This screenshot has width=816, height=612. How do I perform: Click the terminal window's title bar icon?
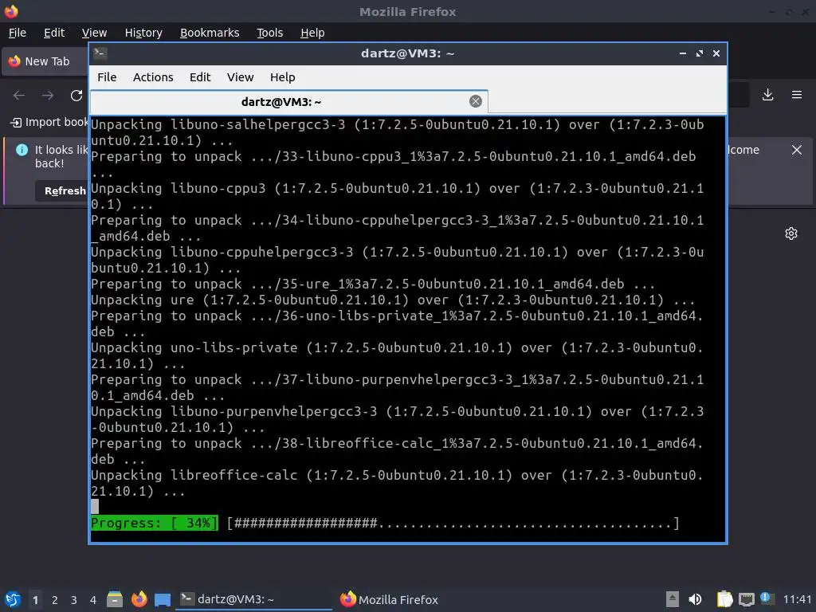100,53
